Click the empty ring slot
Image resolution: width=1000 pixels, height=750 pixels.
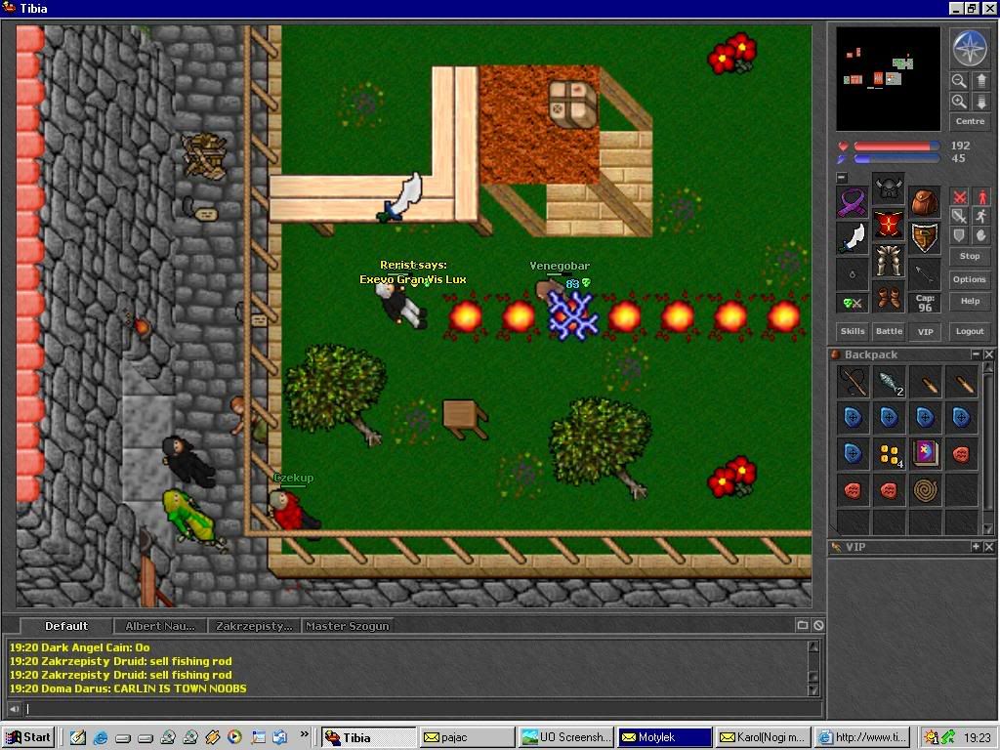852,274
